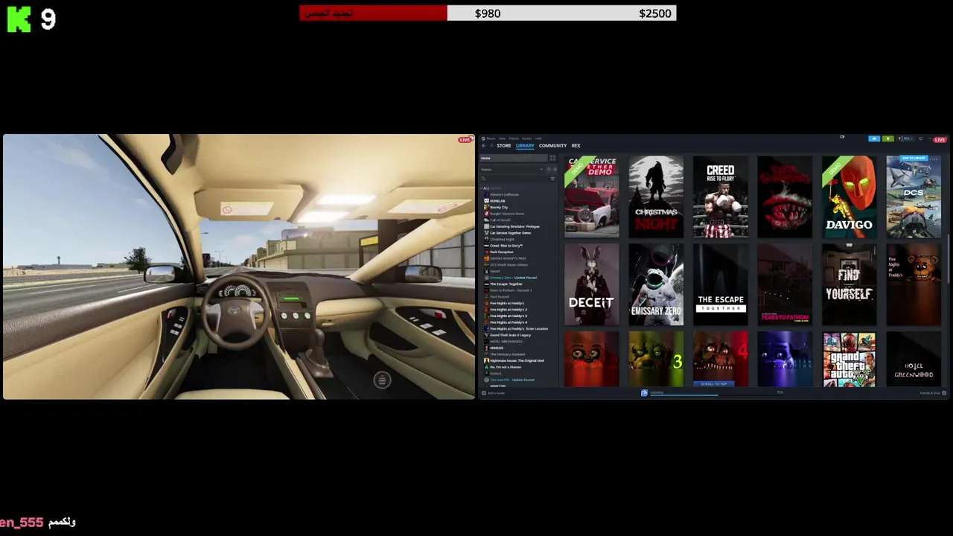Click Steam announcements megaphone button

[874, 138]
